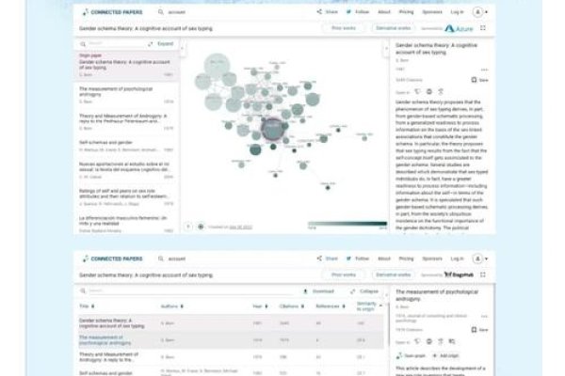Click the Log in link in top header
This screenshot has height=376, width=565.
(457, 13)
